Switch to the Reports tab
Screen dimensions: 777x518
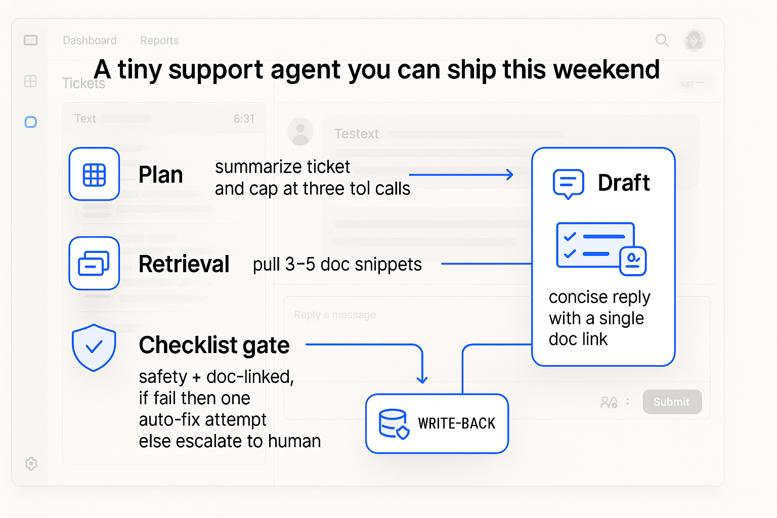click(x=159, y=40)
